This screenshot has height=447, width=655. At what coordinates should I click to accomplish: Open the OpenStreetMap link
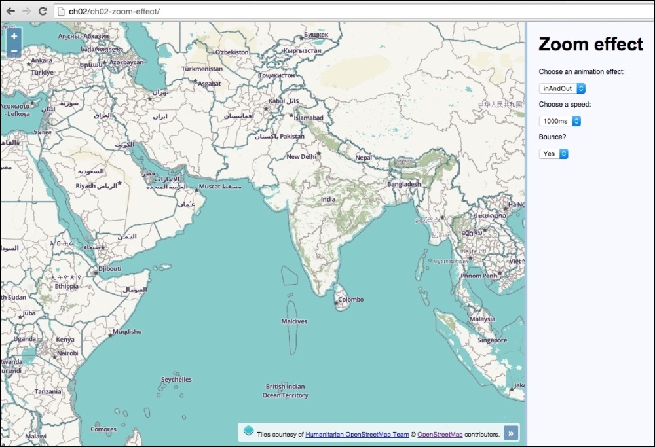tap(440, 434)
